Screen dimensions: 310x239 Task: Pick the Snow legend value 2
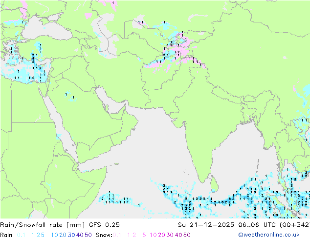point(134,235)
